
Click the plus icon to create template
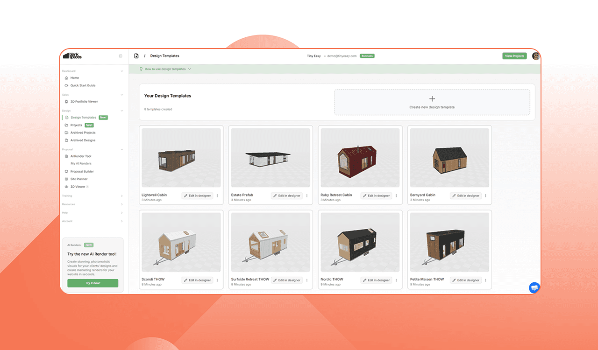(x=432, y=99)
